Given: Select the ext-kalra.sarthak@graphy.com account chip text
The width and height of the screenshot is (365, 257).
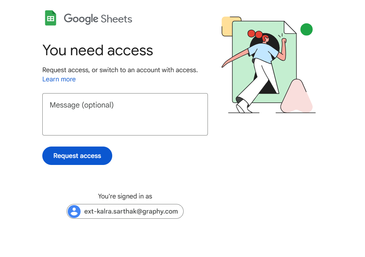Looking at the screenshot, I should pyautogui.click(x=131, y=211).
